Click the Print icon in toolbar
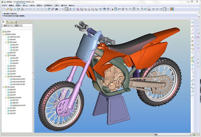 click(x=23, y=9)
